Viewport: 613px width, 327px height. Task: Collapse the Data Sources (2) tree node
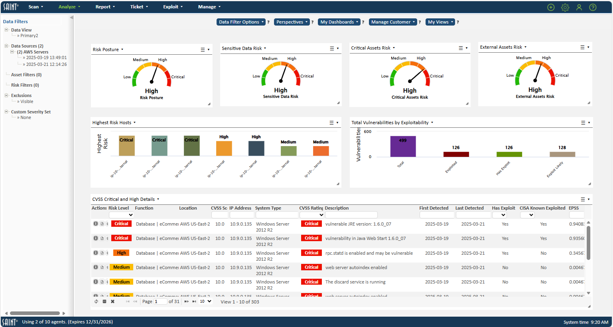6,46
